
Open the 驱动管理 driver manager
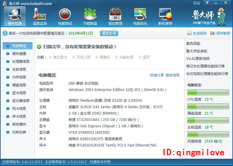pos(115,16)
